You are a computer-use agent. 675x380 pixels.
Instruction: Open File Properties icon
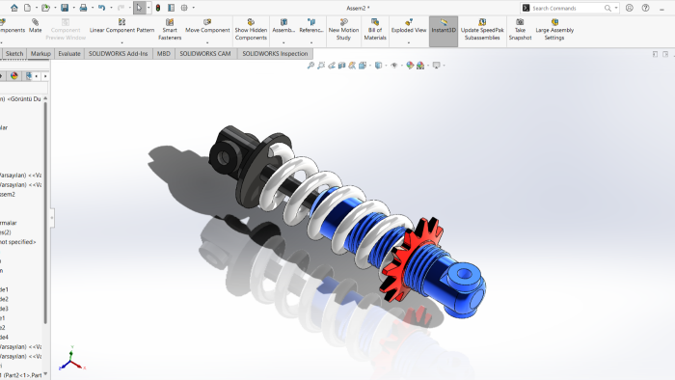click(x=171, y=8)
